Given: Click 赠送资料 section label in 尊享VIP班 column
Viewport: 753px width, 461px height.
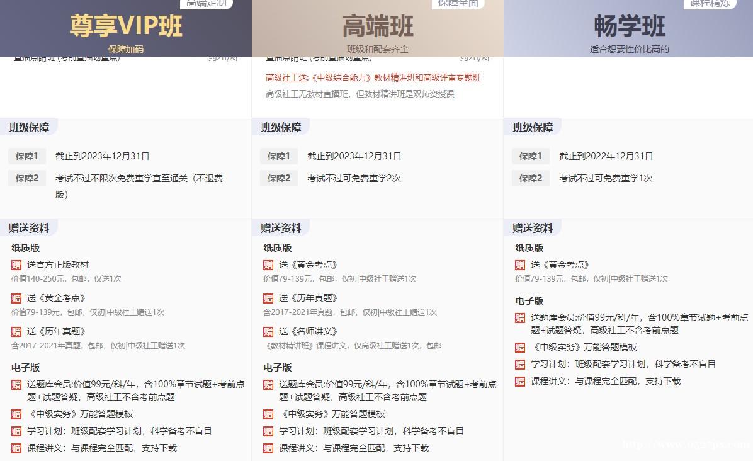Looking at the screenshot, I should click(30, 229).
